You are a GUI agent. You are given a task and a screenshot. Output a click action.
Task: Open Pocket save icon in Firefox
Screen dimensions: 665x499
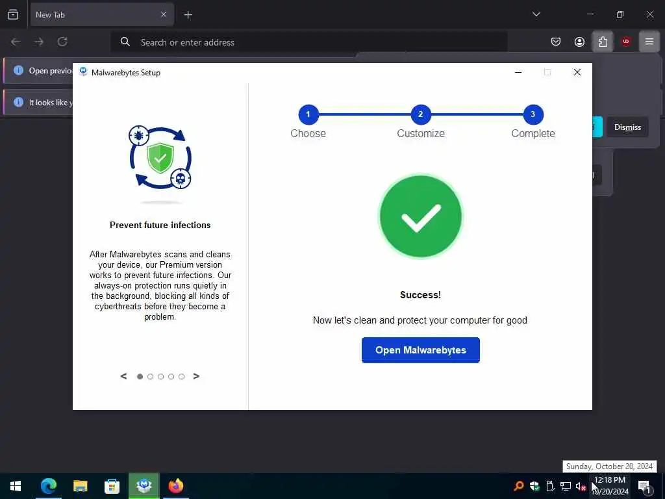tap(556, 42)
